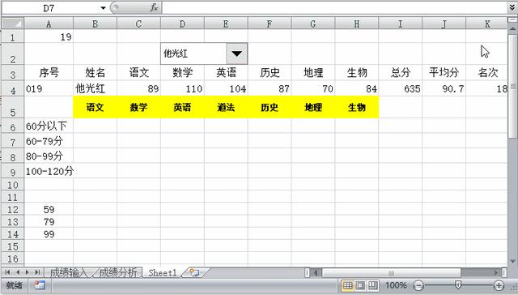Click the Select All corner button
This screenshot has width=518, height=295.
[13, 24]
